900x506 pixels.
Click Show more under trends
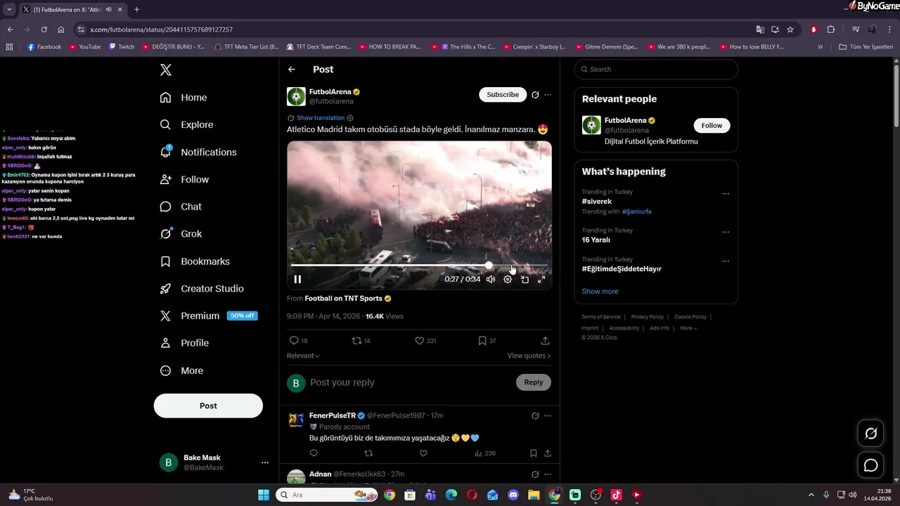(600, 292)
